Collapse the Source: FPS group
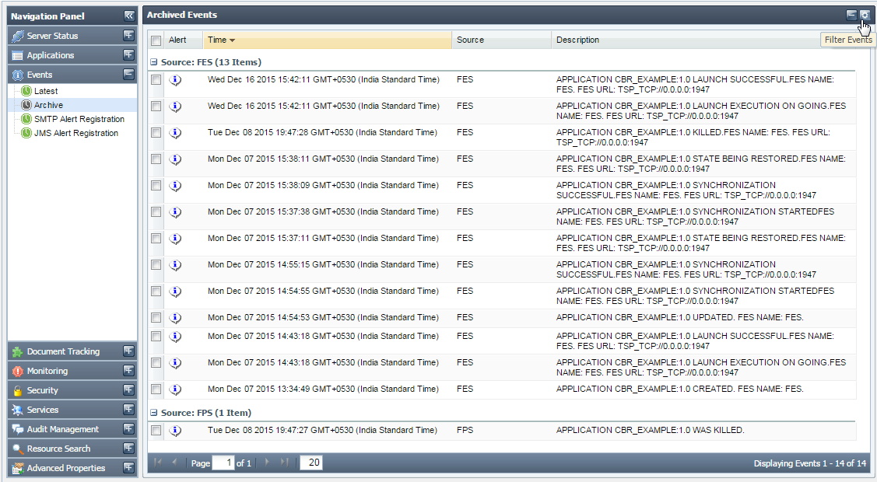877x482 pixels. pyautogui.click(x=154, y=413)
